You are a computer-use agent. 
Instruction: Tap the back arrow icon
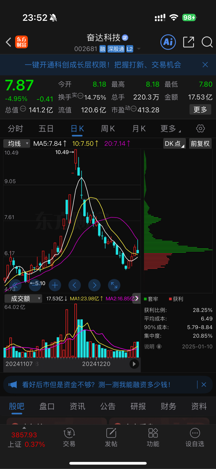pos(8,42)
